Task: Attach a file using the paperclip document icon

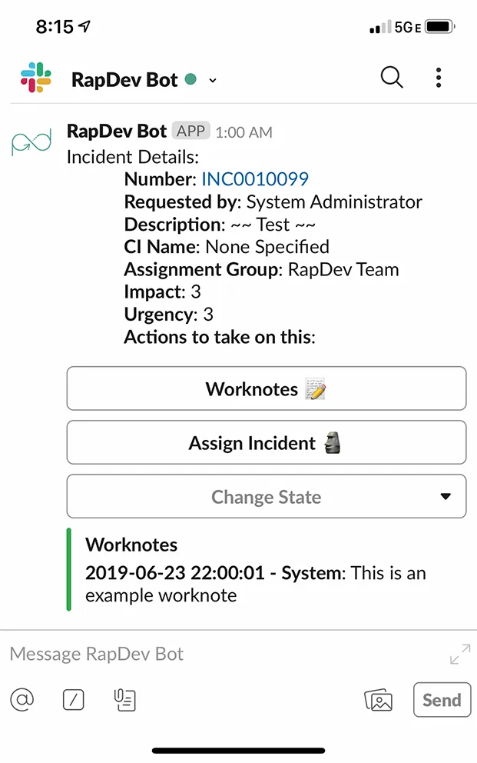Action: pos(125,700)
